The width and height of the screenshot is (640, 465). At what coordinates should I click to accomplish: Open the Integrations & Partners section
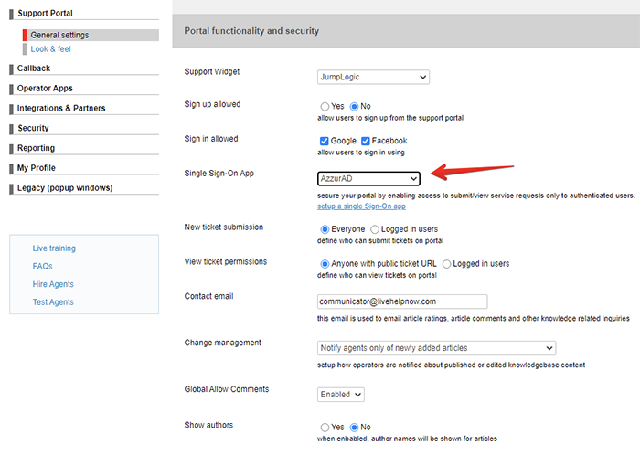point(61,109)
